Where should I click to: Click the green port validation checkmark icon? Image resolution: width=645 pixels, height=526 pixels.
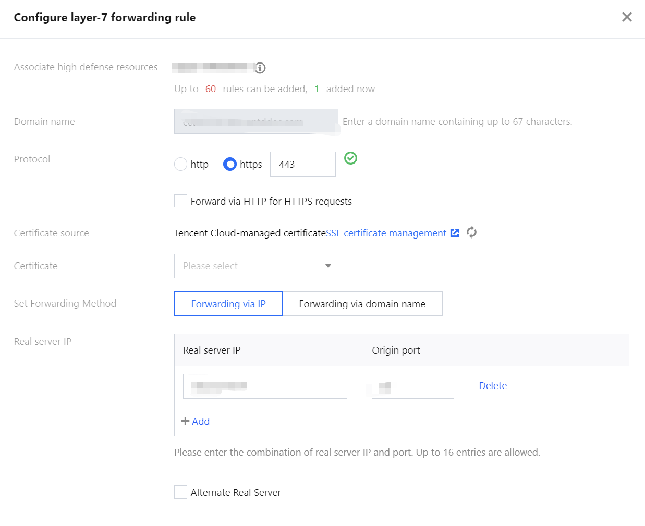[x=351, y=158]
